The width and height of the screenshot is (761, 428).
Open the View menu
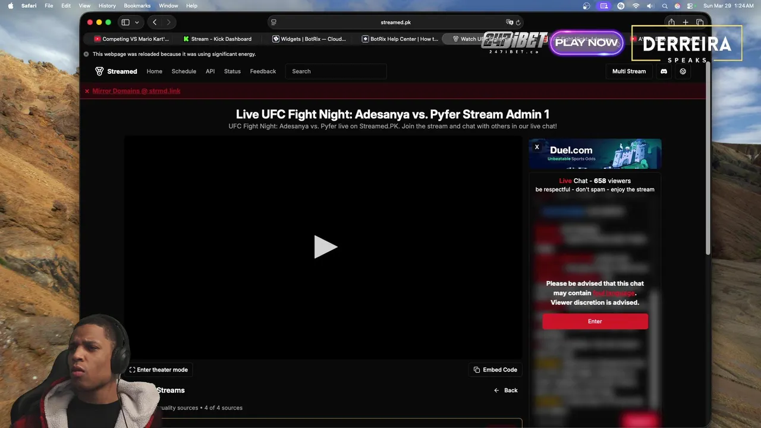click(84, 5)
